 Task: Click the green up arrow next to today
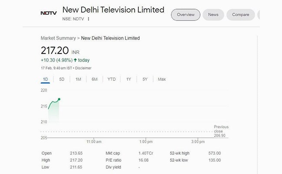tap(75, 60)
